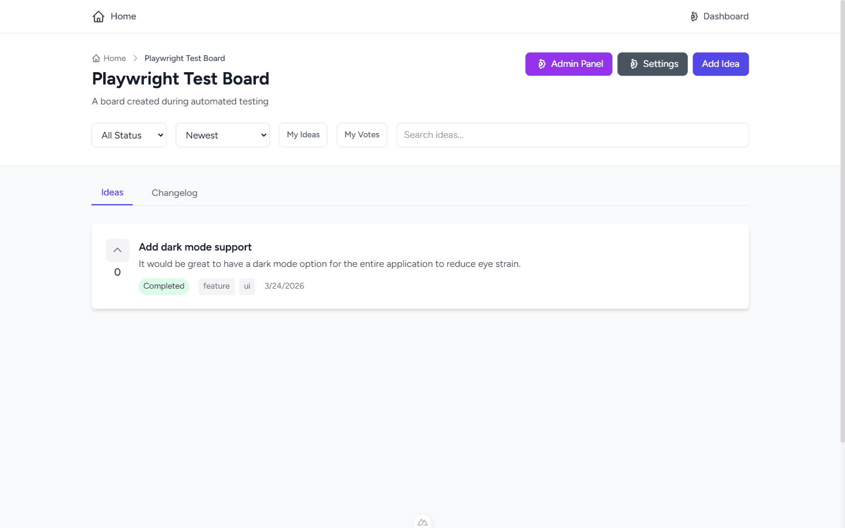Image resolution: width=845 pixels, height=528 pixels.
Task: Click the Playwright Test Board breadcrumb text
Action: (185, 58)
